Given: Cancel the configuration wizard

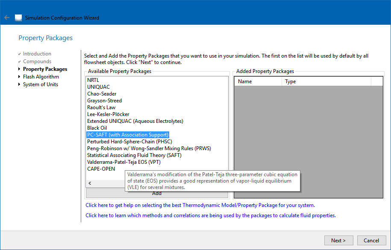Looking at the screenshot, I should pos(371,241).
